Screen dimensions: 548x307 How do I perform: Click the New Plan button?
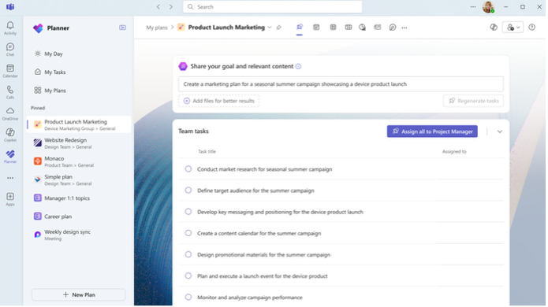(x=79, y=295)
